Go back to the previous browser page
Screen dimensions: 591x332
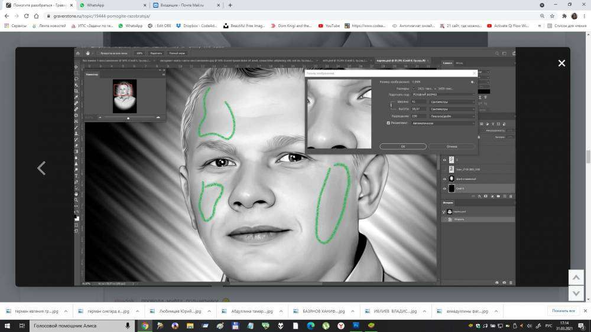pos(7,16)
